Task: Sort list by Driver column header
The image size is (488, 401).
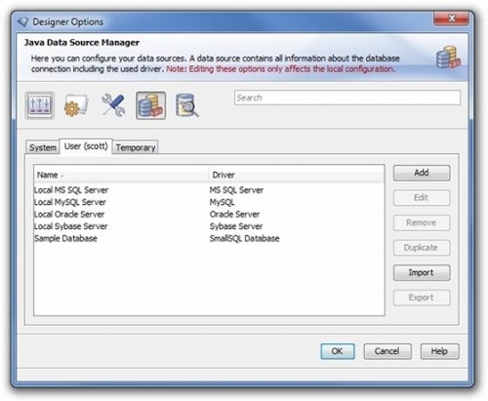Action: point(296,175)
